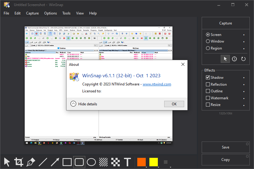Click the captured screenshot preview in the canvas
This screenshot has height=169, width=254.
coord(99,85)
